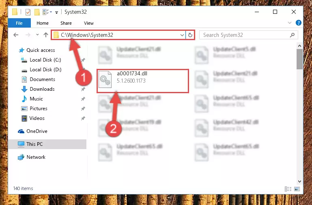Open Local Disk (D:) in the sidebar
Image resolution: width=312 pixels, height=205 pixels.
pyautogui.click(x=45, y=70)
